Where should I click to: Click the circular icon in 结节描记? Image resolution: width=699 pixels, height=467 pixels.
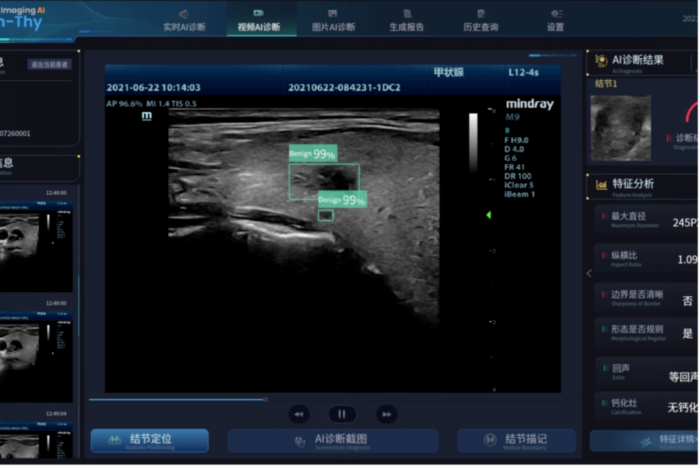pyautogui.click(x=490, y=440)
